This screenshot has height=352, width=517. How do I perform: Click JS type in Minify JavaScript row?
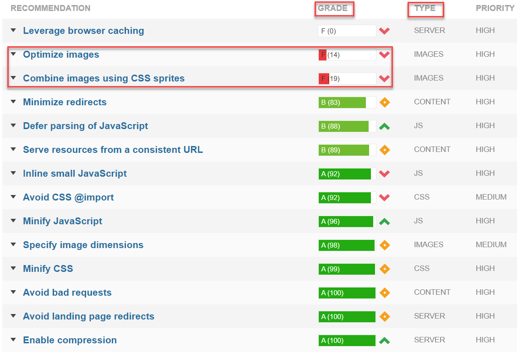click(x=419, y=221)
